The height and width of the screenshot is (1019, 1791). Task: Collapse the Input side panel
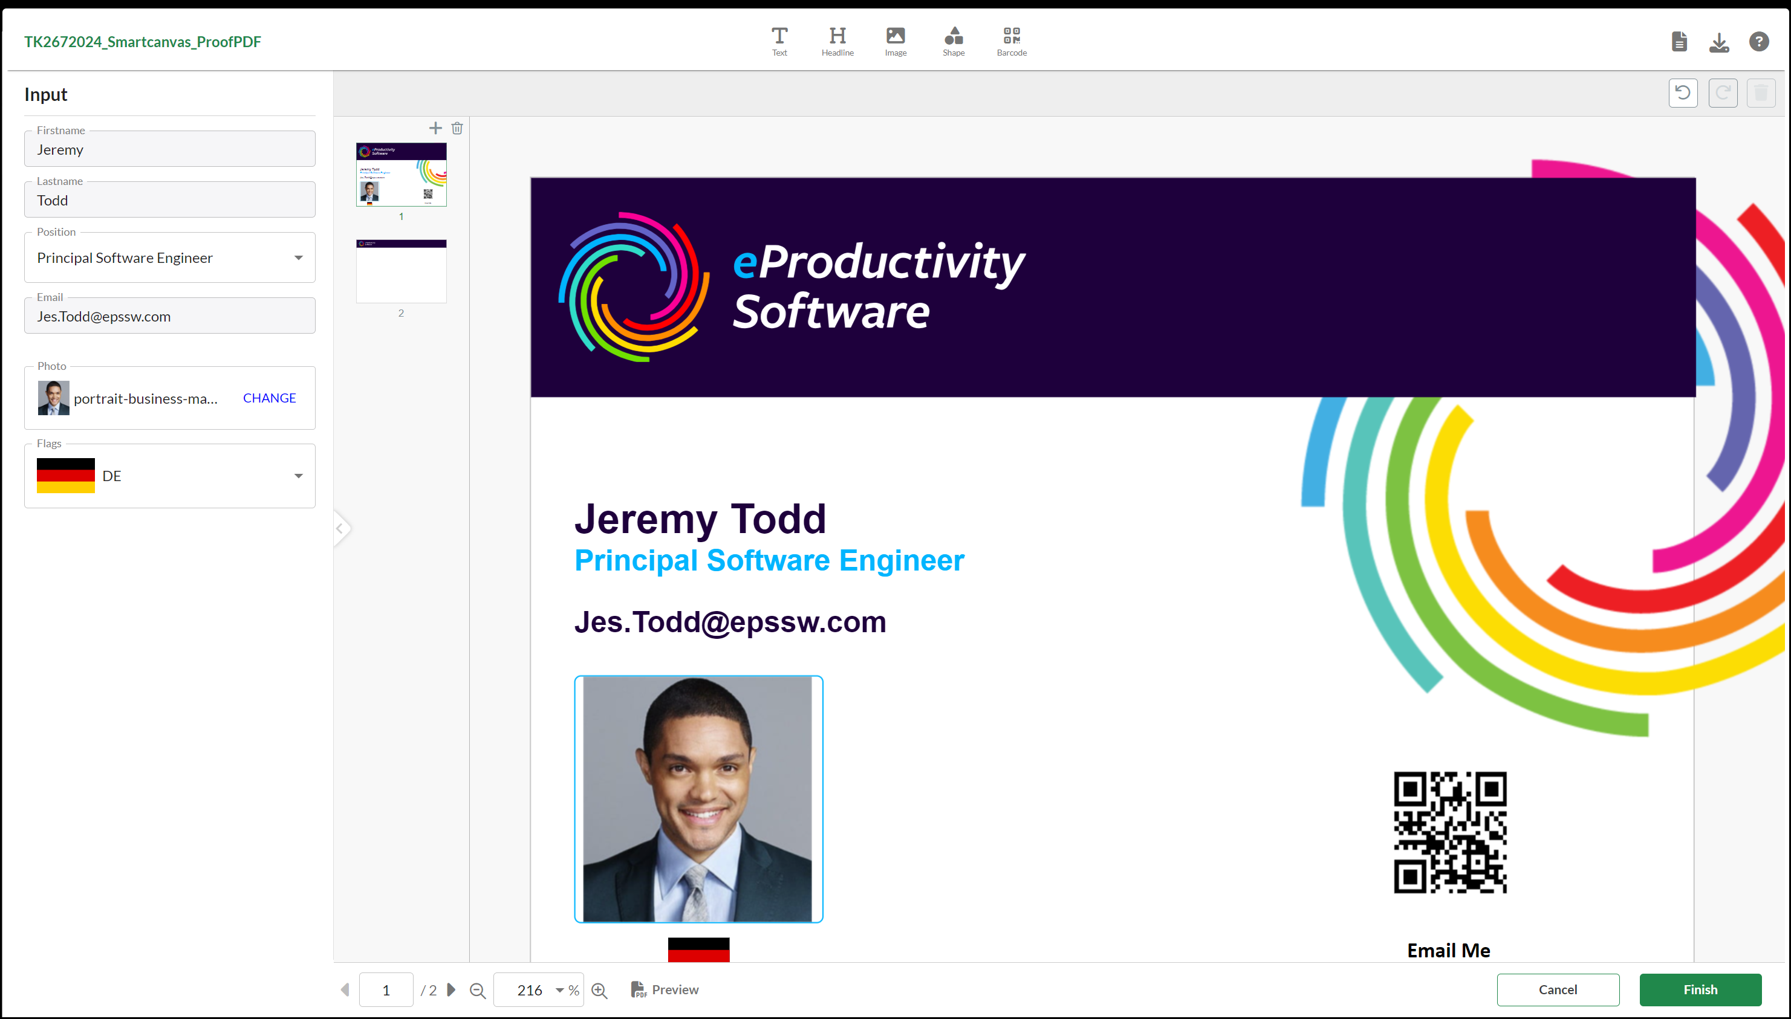[340, 528]
